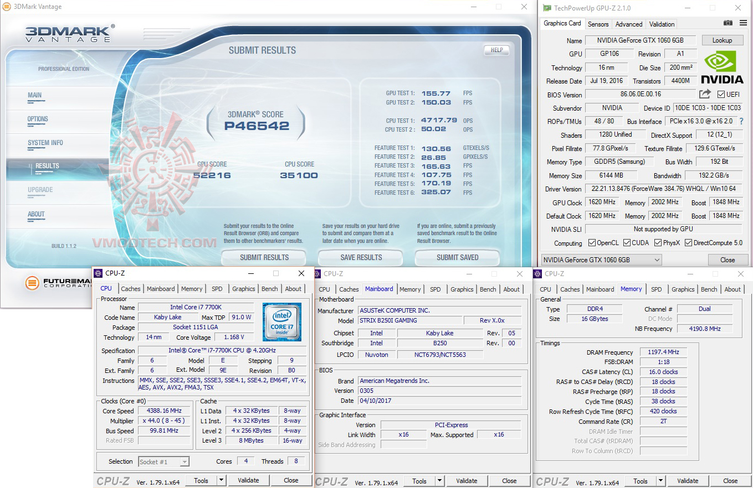
Task: Select SYSTEM INFO in the 3DMark sidebar
Action: pyautogui.click(x=45, y=142)
